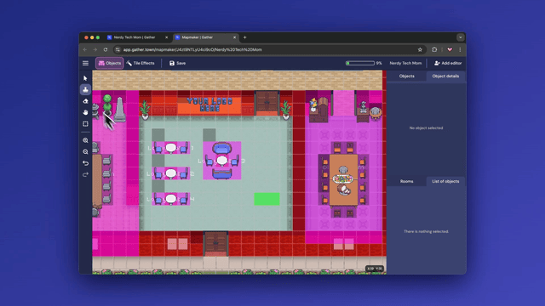Click the green tile on the map

[267, 199]
